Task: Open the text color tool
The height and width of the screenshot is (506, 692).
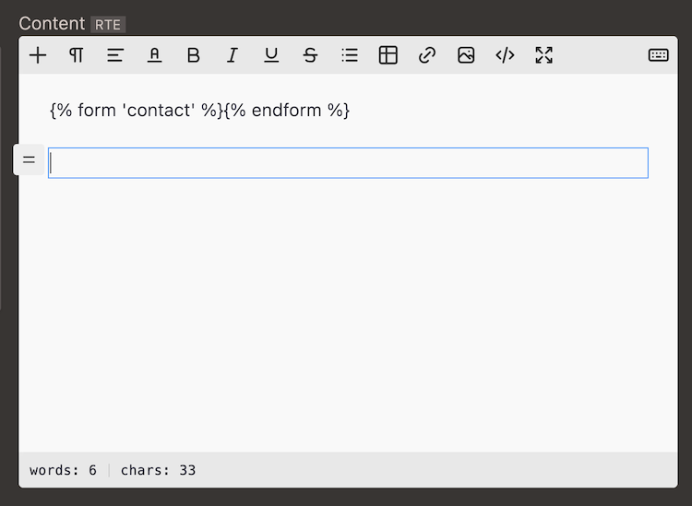Action: click(x=154, y=55)
